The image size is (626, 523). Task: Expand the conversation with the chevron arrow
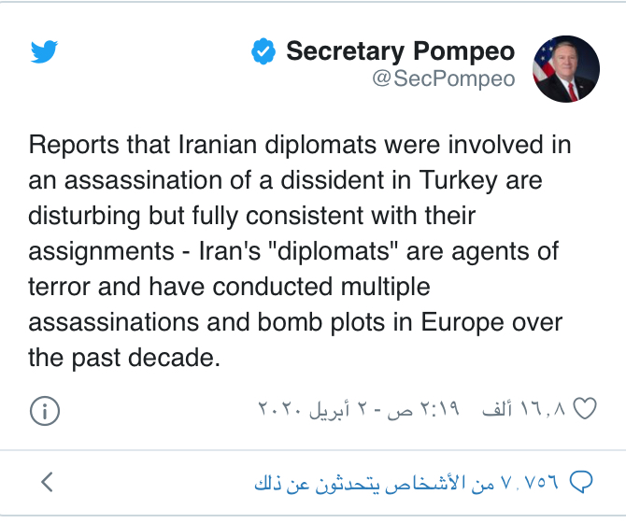tap(48, 482)
